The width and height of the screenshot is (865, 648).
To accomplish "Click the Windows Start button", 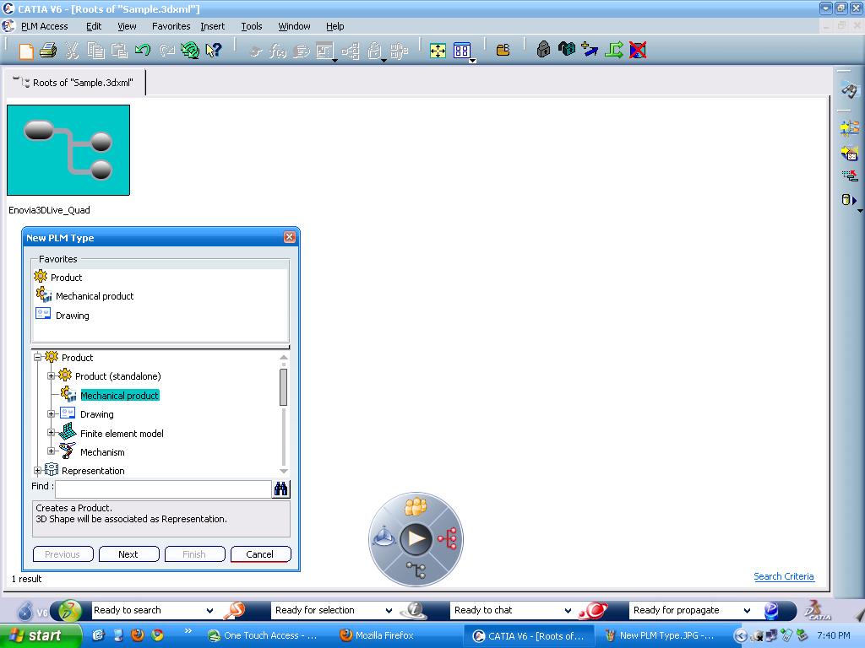I will point(40,636).
